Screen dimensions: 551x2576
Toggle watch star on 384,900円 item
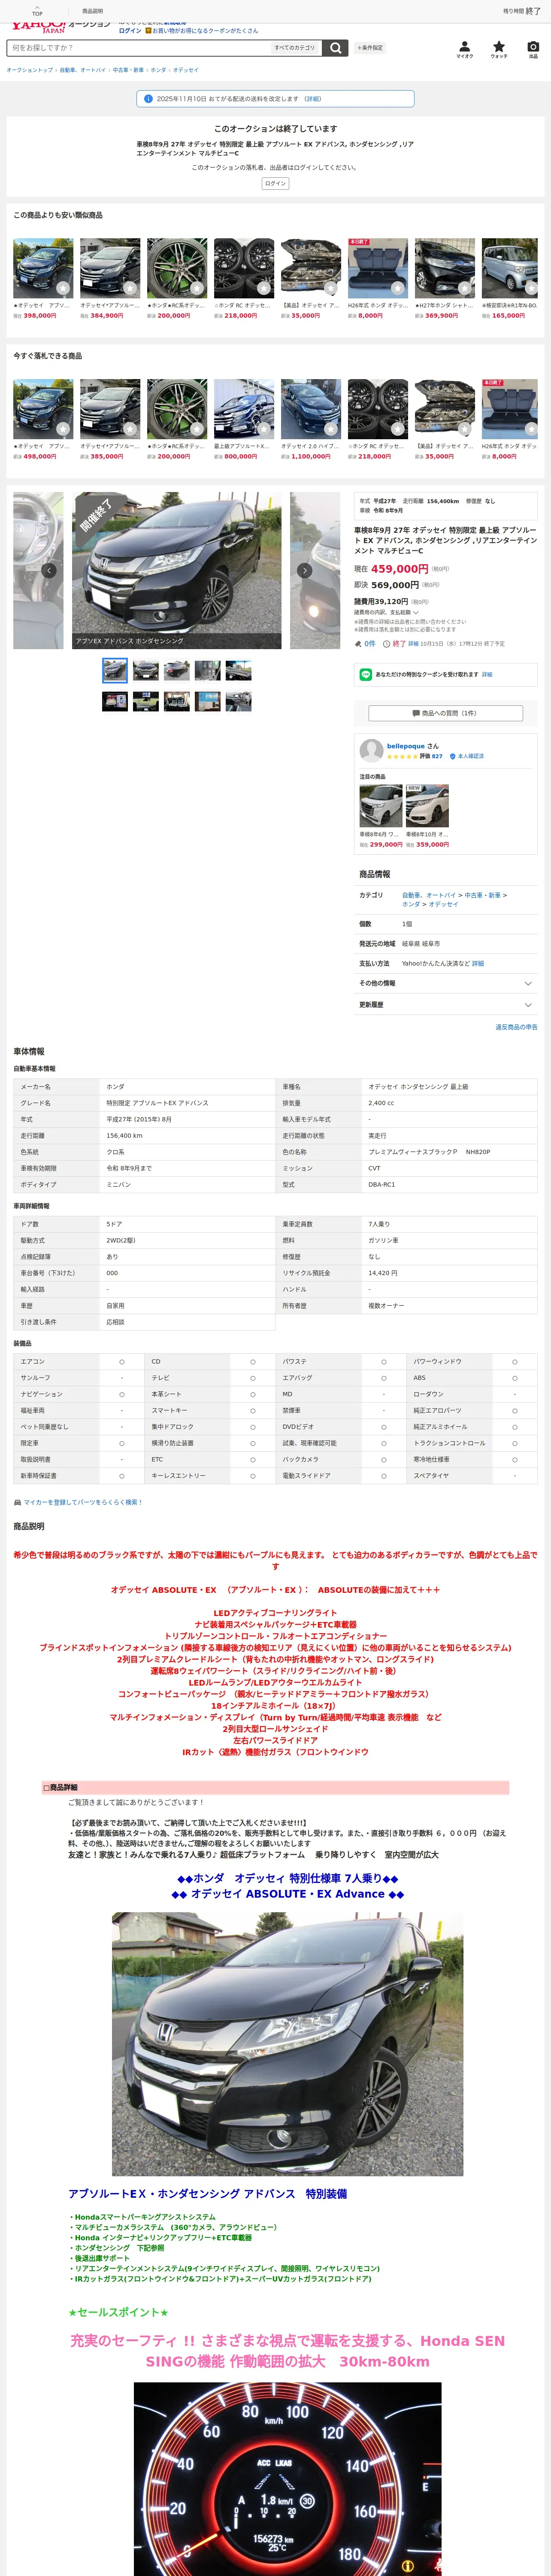(x=130, y=288)
